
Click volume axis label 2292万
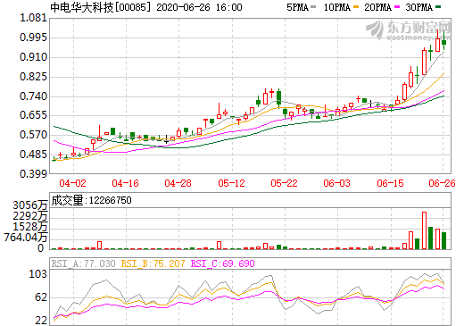[x=30, y=216]
